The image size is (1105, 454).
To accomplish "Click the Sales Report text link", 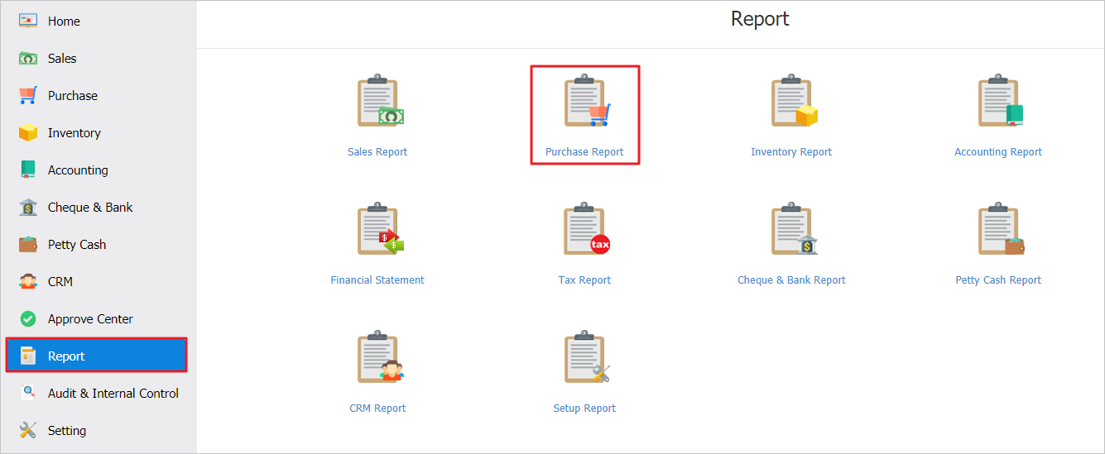I will point(377,152).
